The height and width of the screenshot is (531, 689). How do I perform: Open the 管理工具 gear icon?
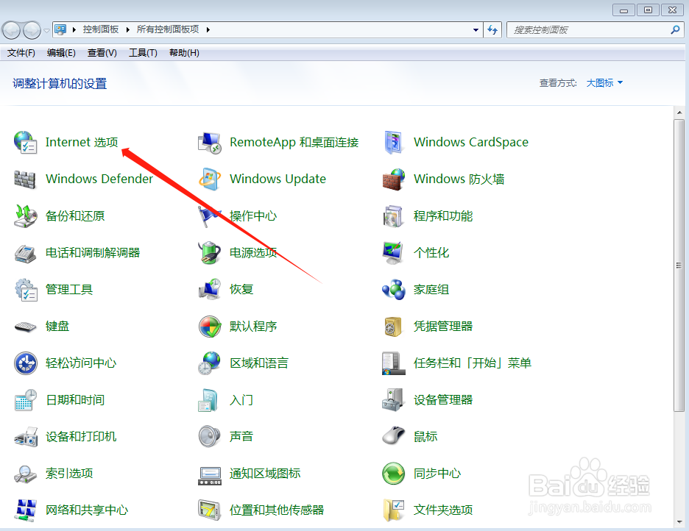(x=26, y=290)
